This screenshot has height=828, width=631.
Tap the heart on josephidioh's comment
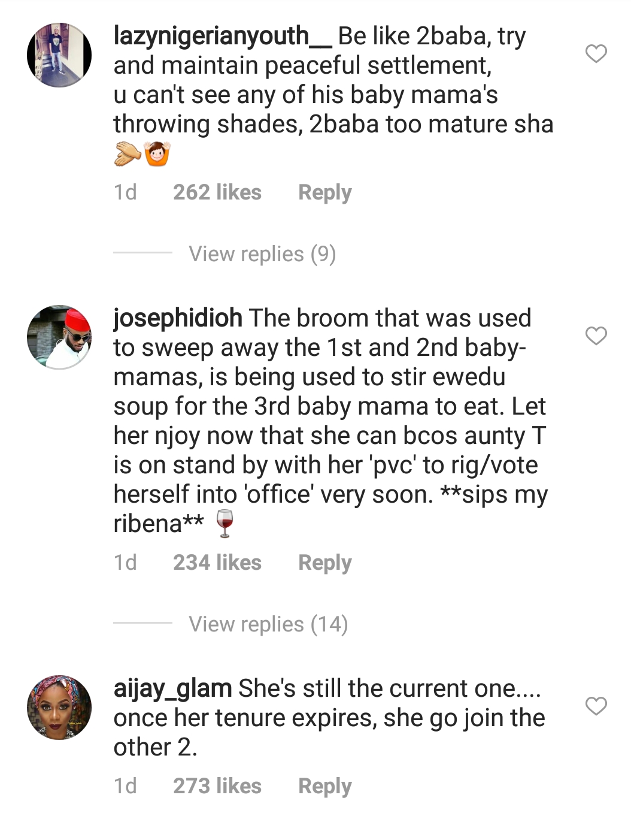point(596,336)
